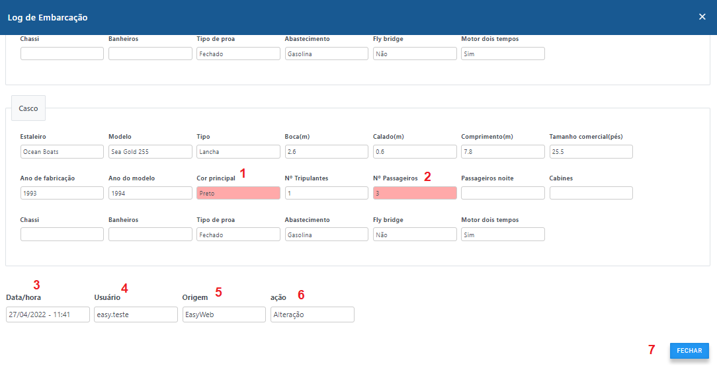Click the Origem field with EasyWeb
The height and width of the screenshot is (368, 717).
pos(224,314)
